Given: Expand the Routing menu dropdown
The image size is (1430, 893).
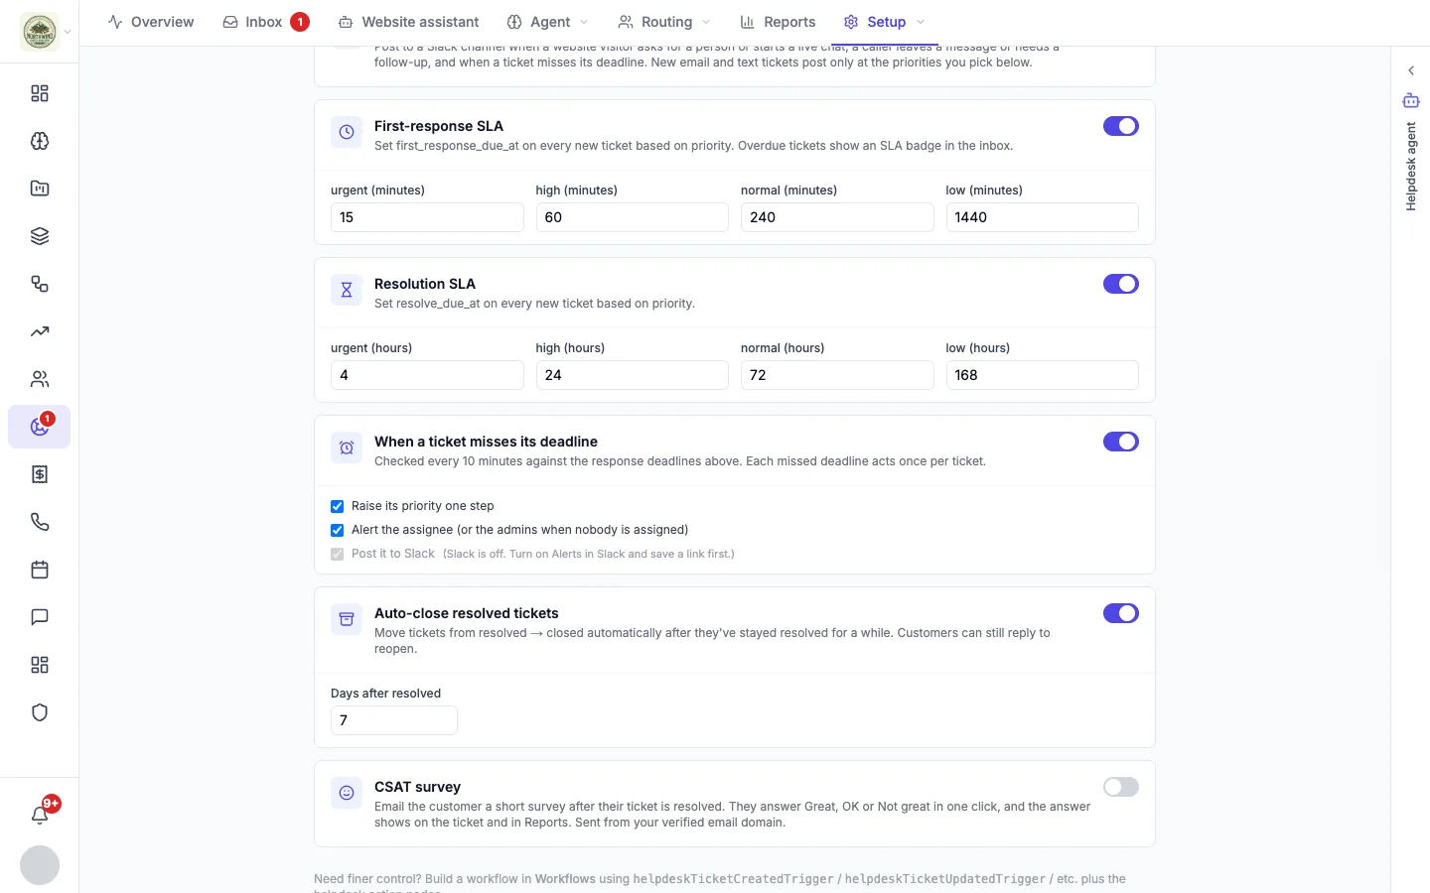Looking at the screenshot, I should pyautogui.click(x=706, y=22).
